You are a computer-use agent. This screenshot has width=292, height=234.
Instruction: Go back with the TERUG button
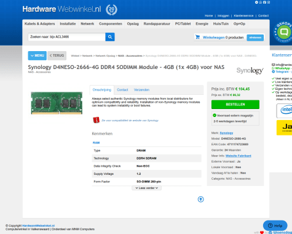click(57, 55)
